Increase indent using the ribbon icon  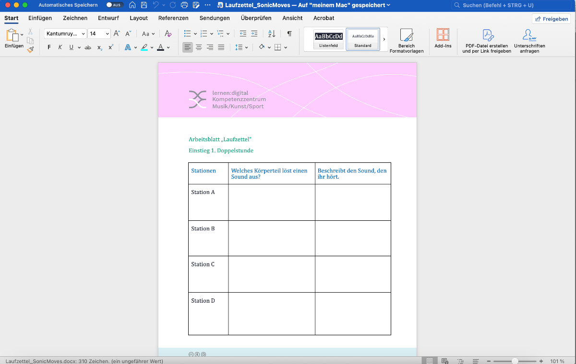tap(254, 34)
